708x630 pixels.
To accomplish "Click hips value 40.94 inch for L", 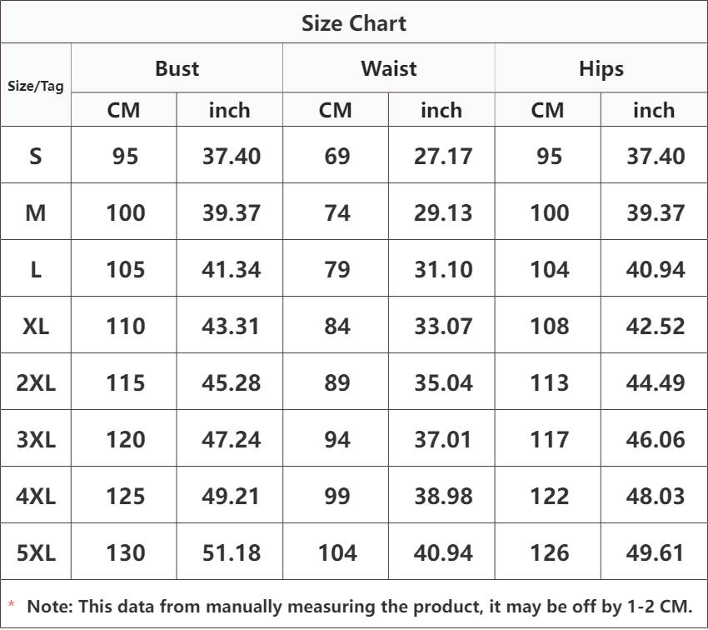I will click(x=655, y=269).
